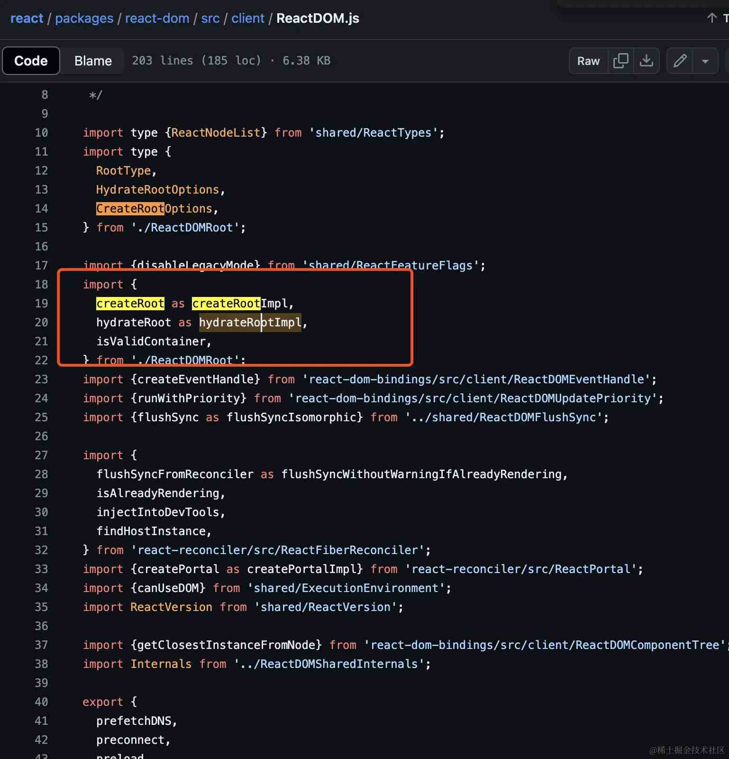Click highlighted createRoot on line 19
Screen dimensions: 729x759
pyautogui.click(x=130, y=303)
